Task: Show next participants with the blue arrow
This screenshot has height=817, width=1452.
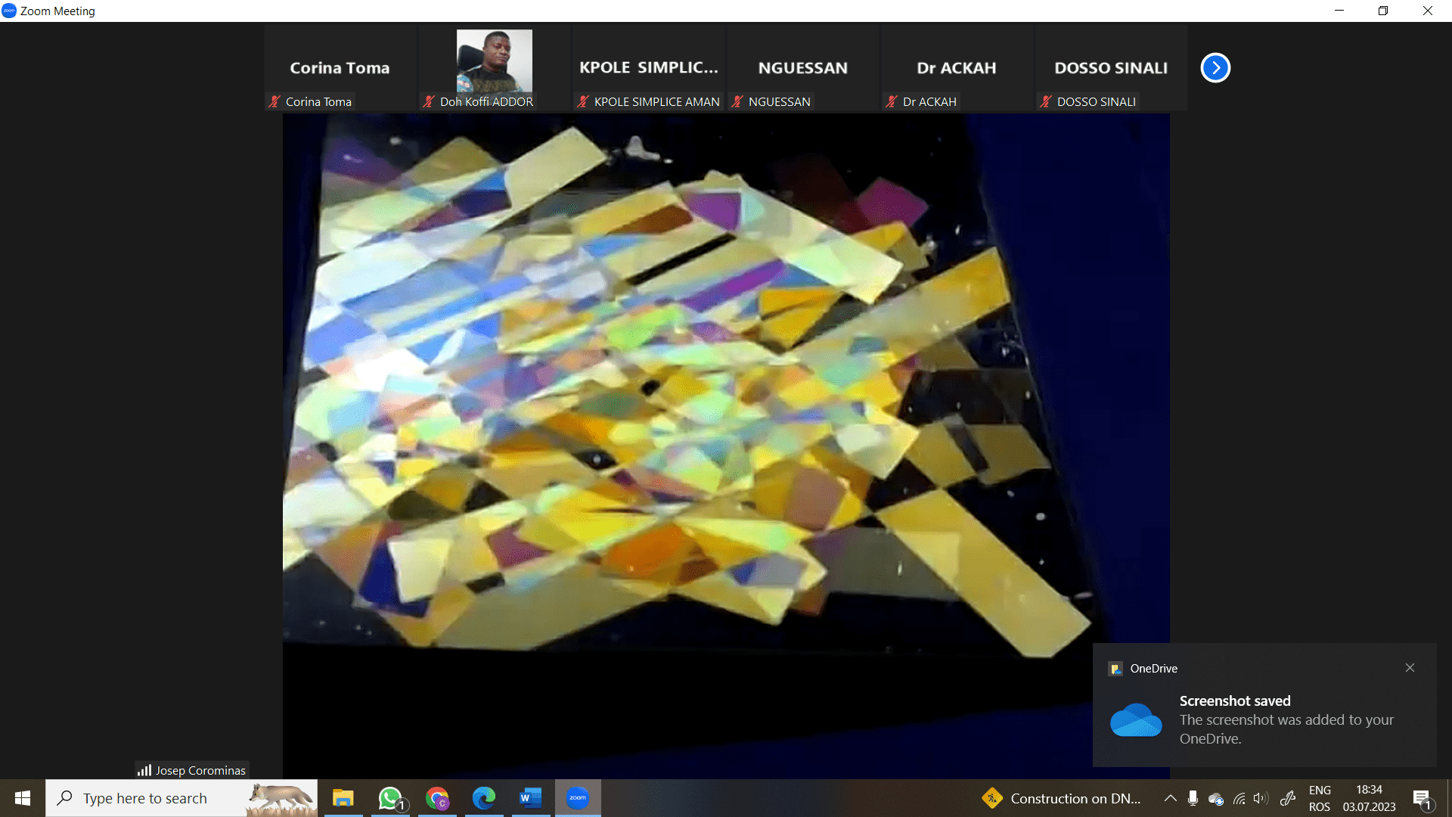Action: [x=1215, y=68]
